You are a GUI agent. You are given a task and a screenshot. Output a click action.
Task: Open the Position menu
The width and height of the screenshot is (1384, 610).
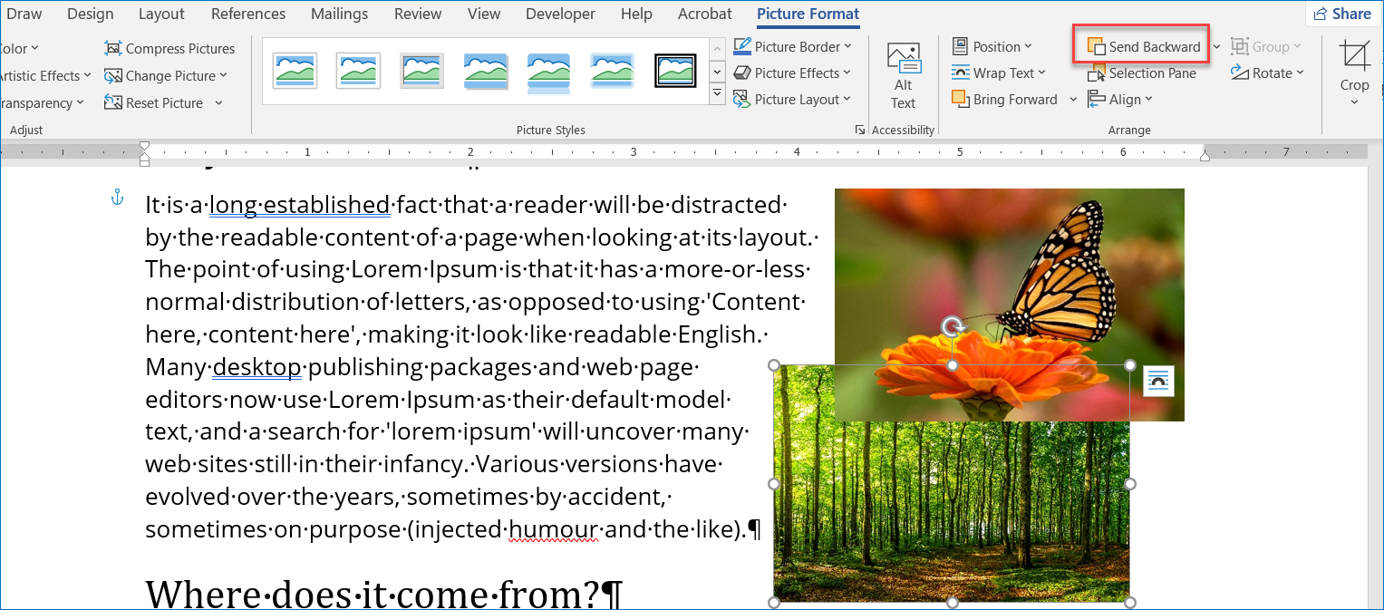click(x=992, y=46)
